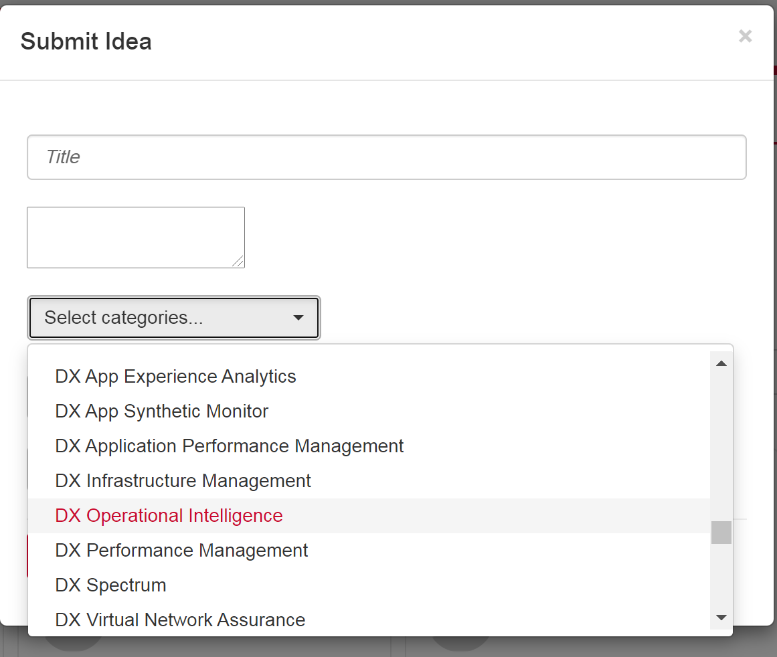
Task: Click the caret arrow in Select categories
Action: [298, 318]
